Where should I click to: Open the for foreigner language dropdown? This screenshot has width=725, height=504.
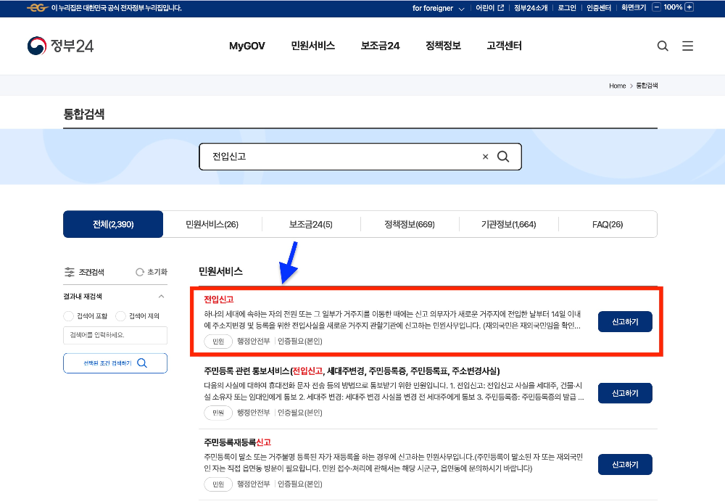pyautogui.click(x=444, y=7)
